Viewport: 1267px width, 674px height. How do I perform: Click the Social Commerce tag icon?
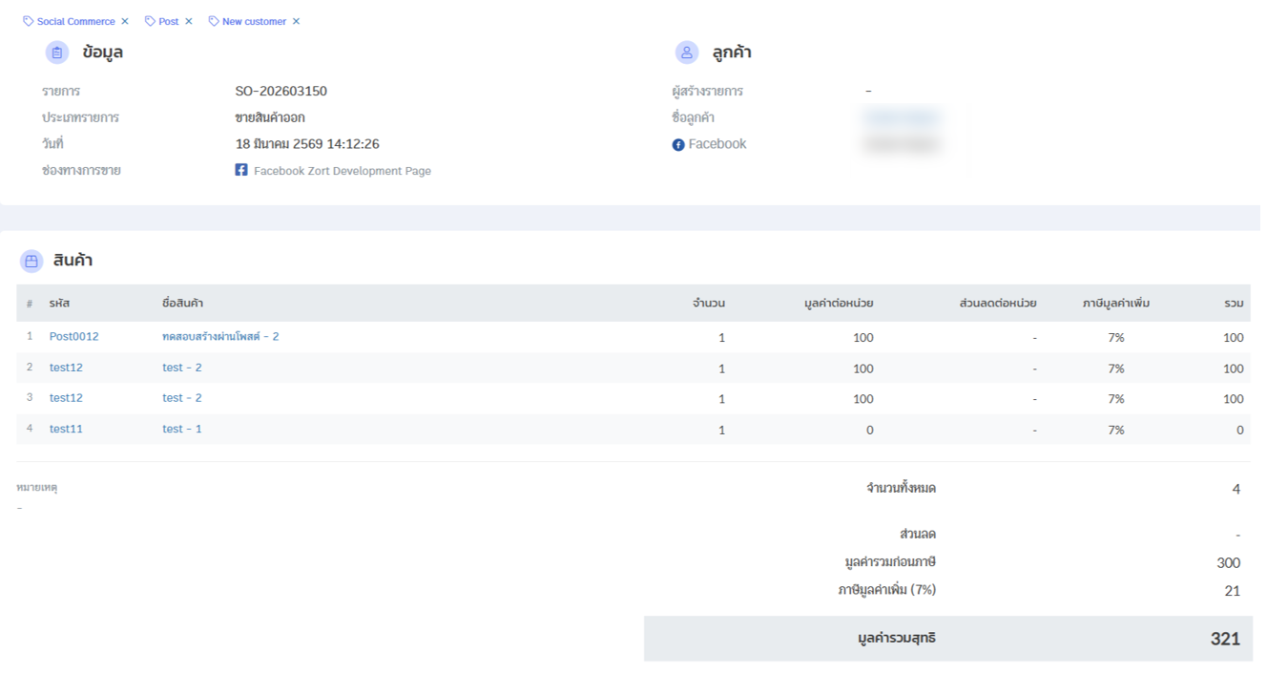click(29, 21)
